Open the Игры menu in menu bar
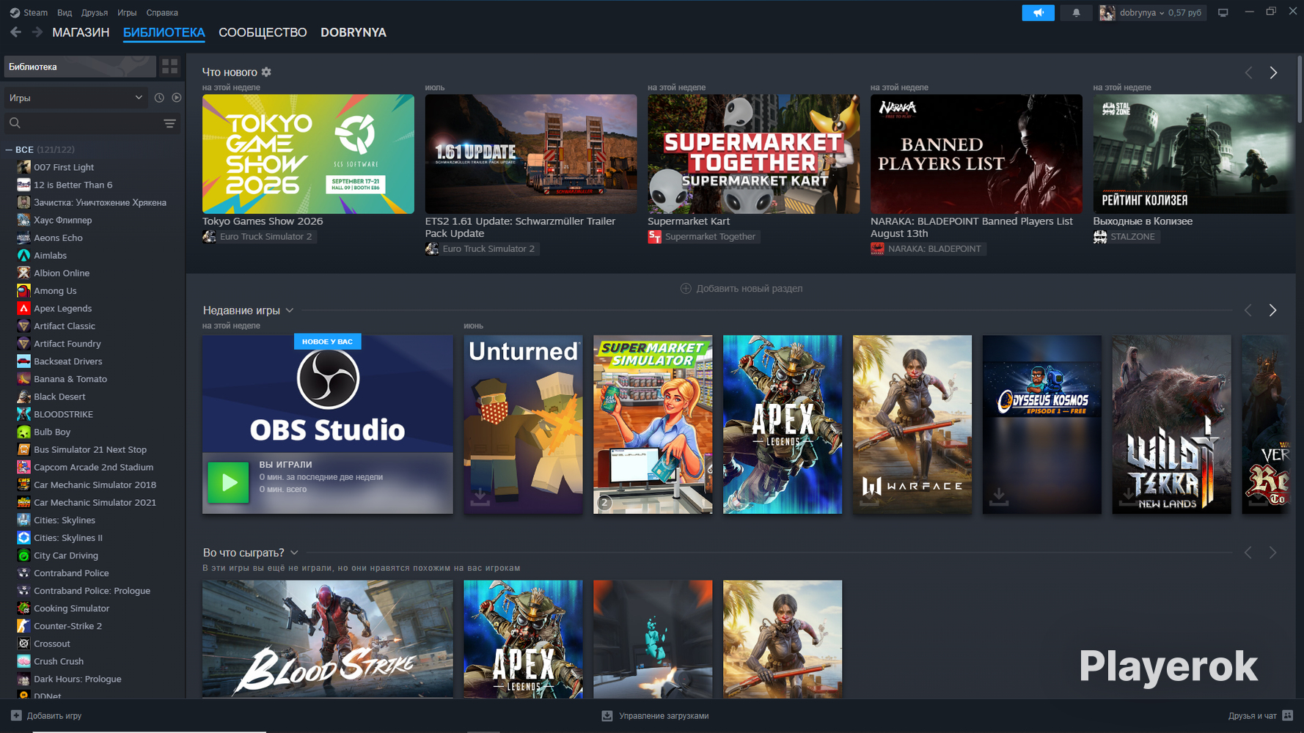Screen dimensions: 1304x733 (x=127, y=12)
